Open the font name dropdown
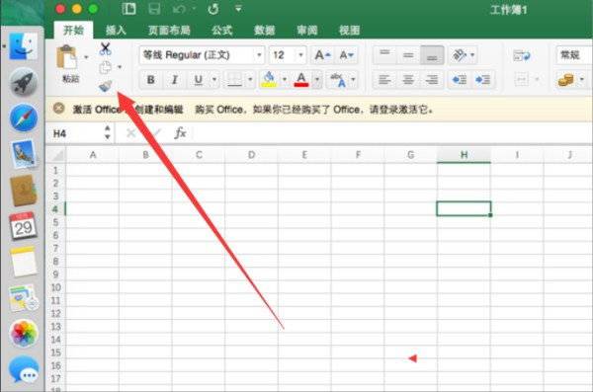Screen dimensions: 593x392 coord(259,55)
